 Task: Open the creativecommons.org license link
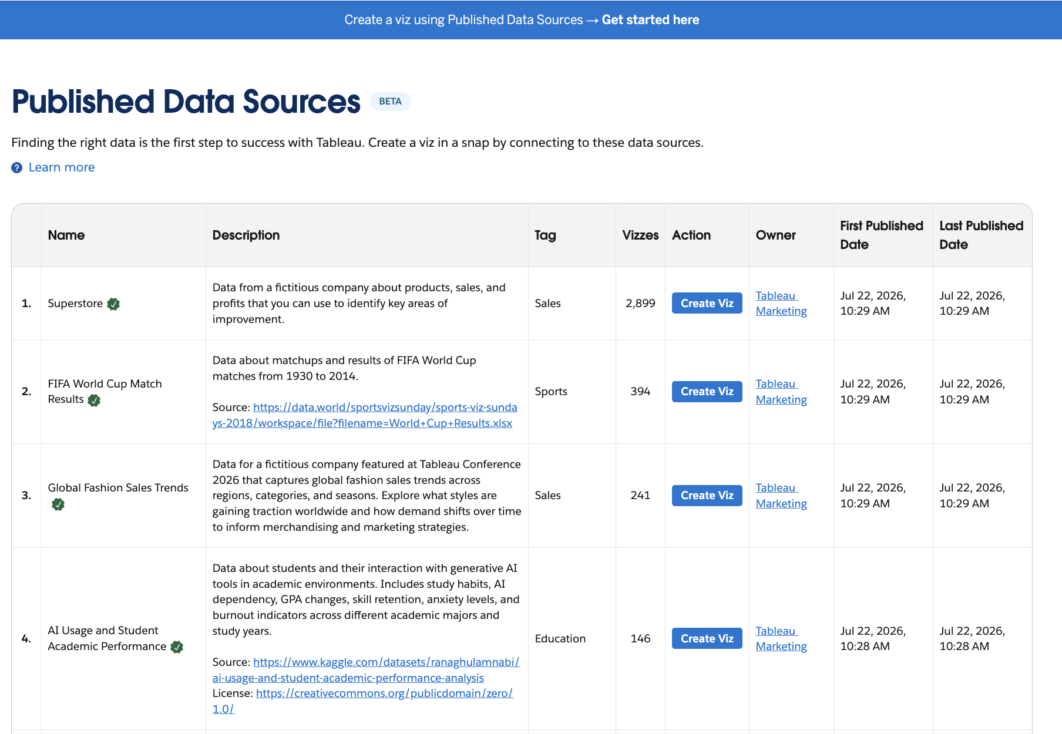tap(363, 701)
